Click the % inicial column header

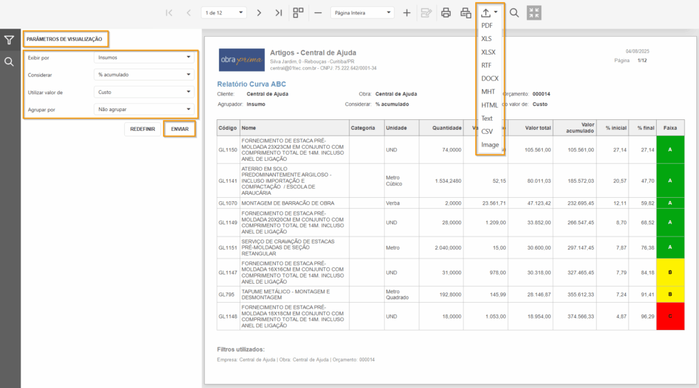612,128
